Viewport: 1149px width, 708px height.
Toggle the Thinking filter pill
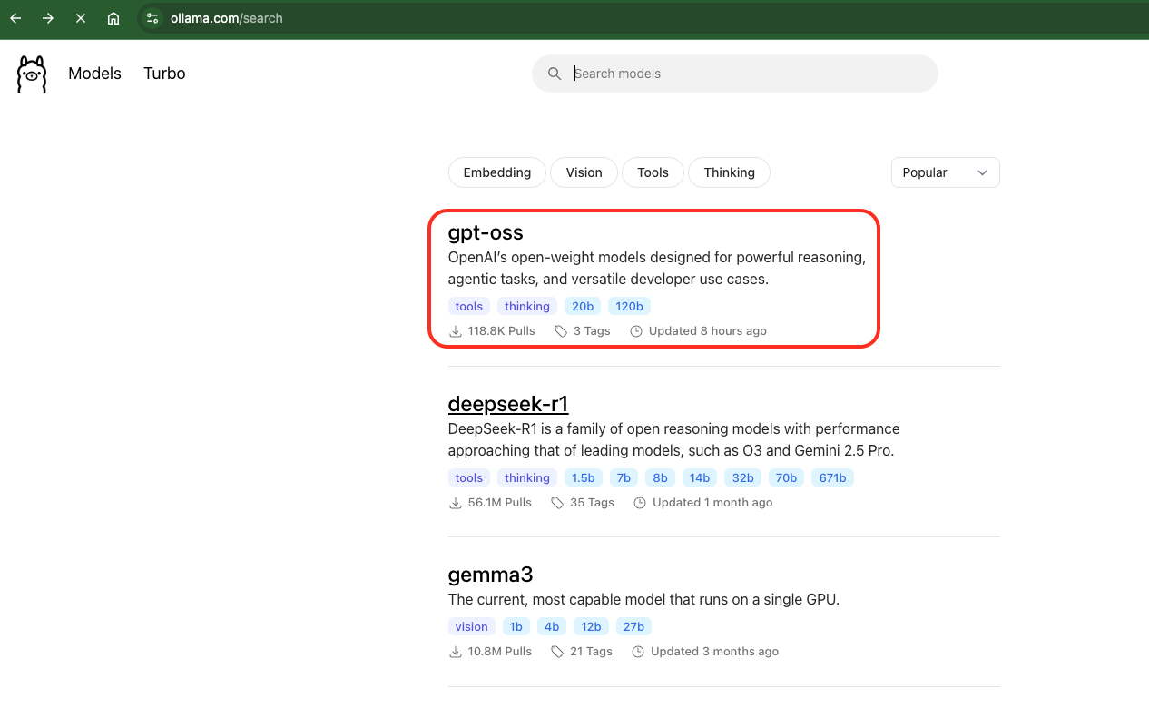[729, 172]
